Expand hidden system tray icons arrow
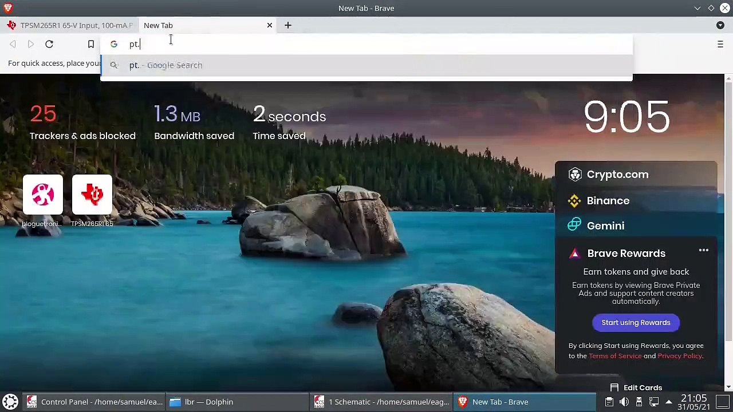 668,402
